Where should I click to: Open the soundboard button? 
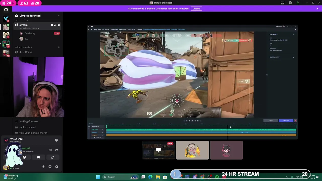coord(53,157)
